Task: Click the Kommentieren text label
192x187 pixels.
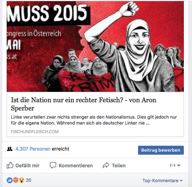Action: pos(76,165)
